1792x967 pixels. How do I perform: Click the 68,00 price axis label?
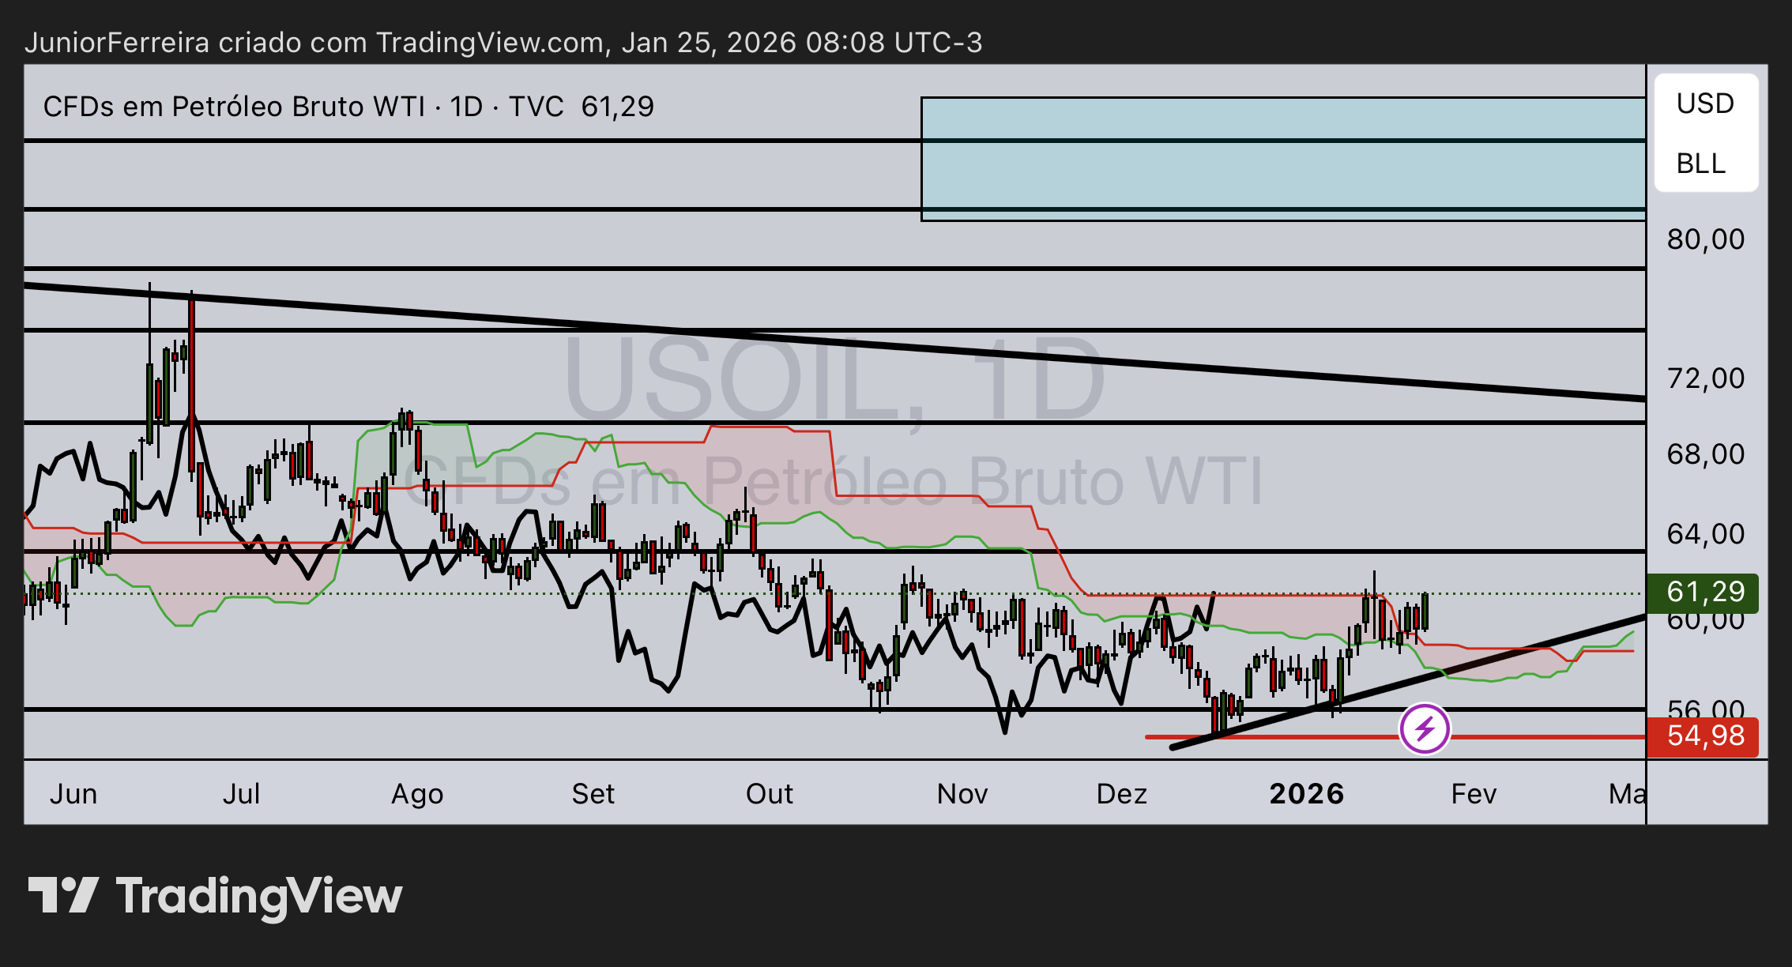pyautogui.click(x=1706, y=454)
